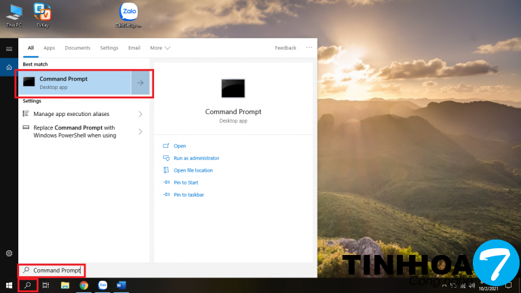
Task: Select Pin to taskbar option
Action: (189, 195)
